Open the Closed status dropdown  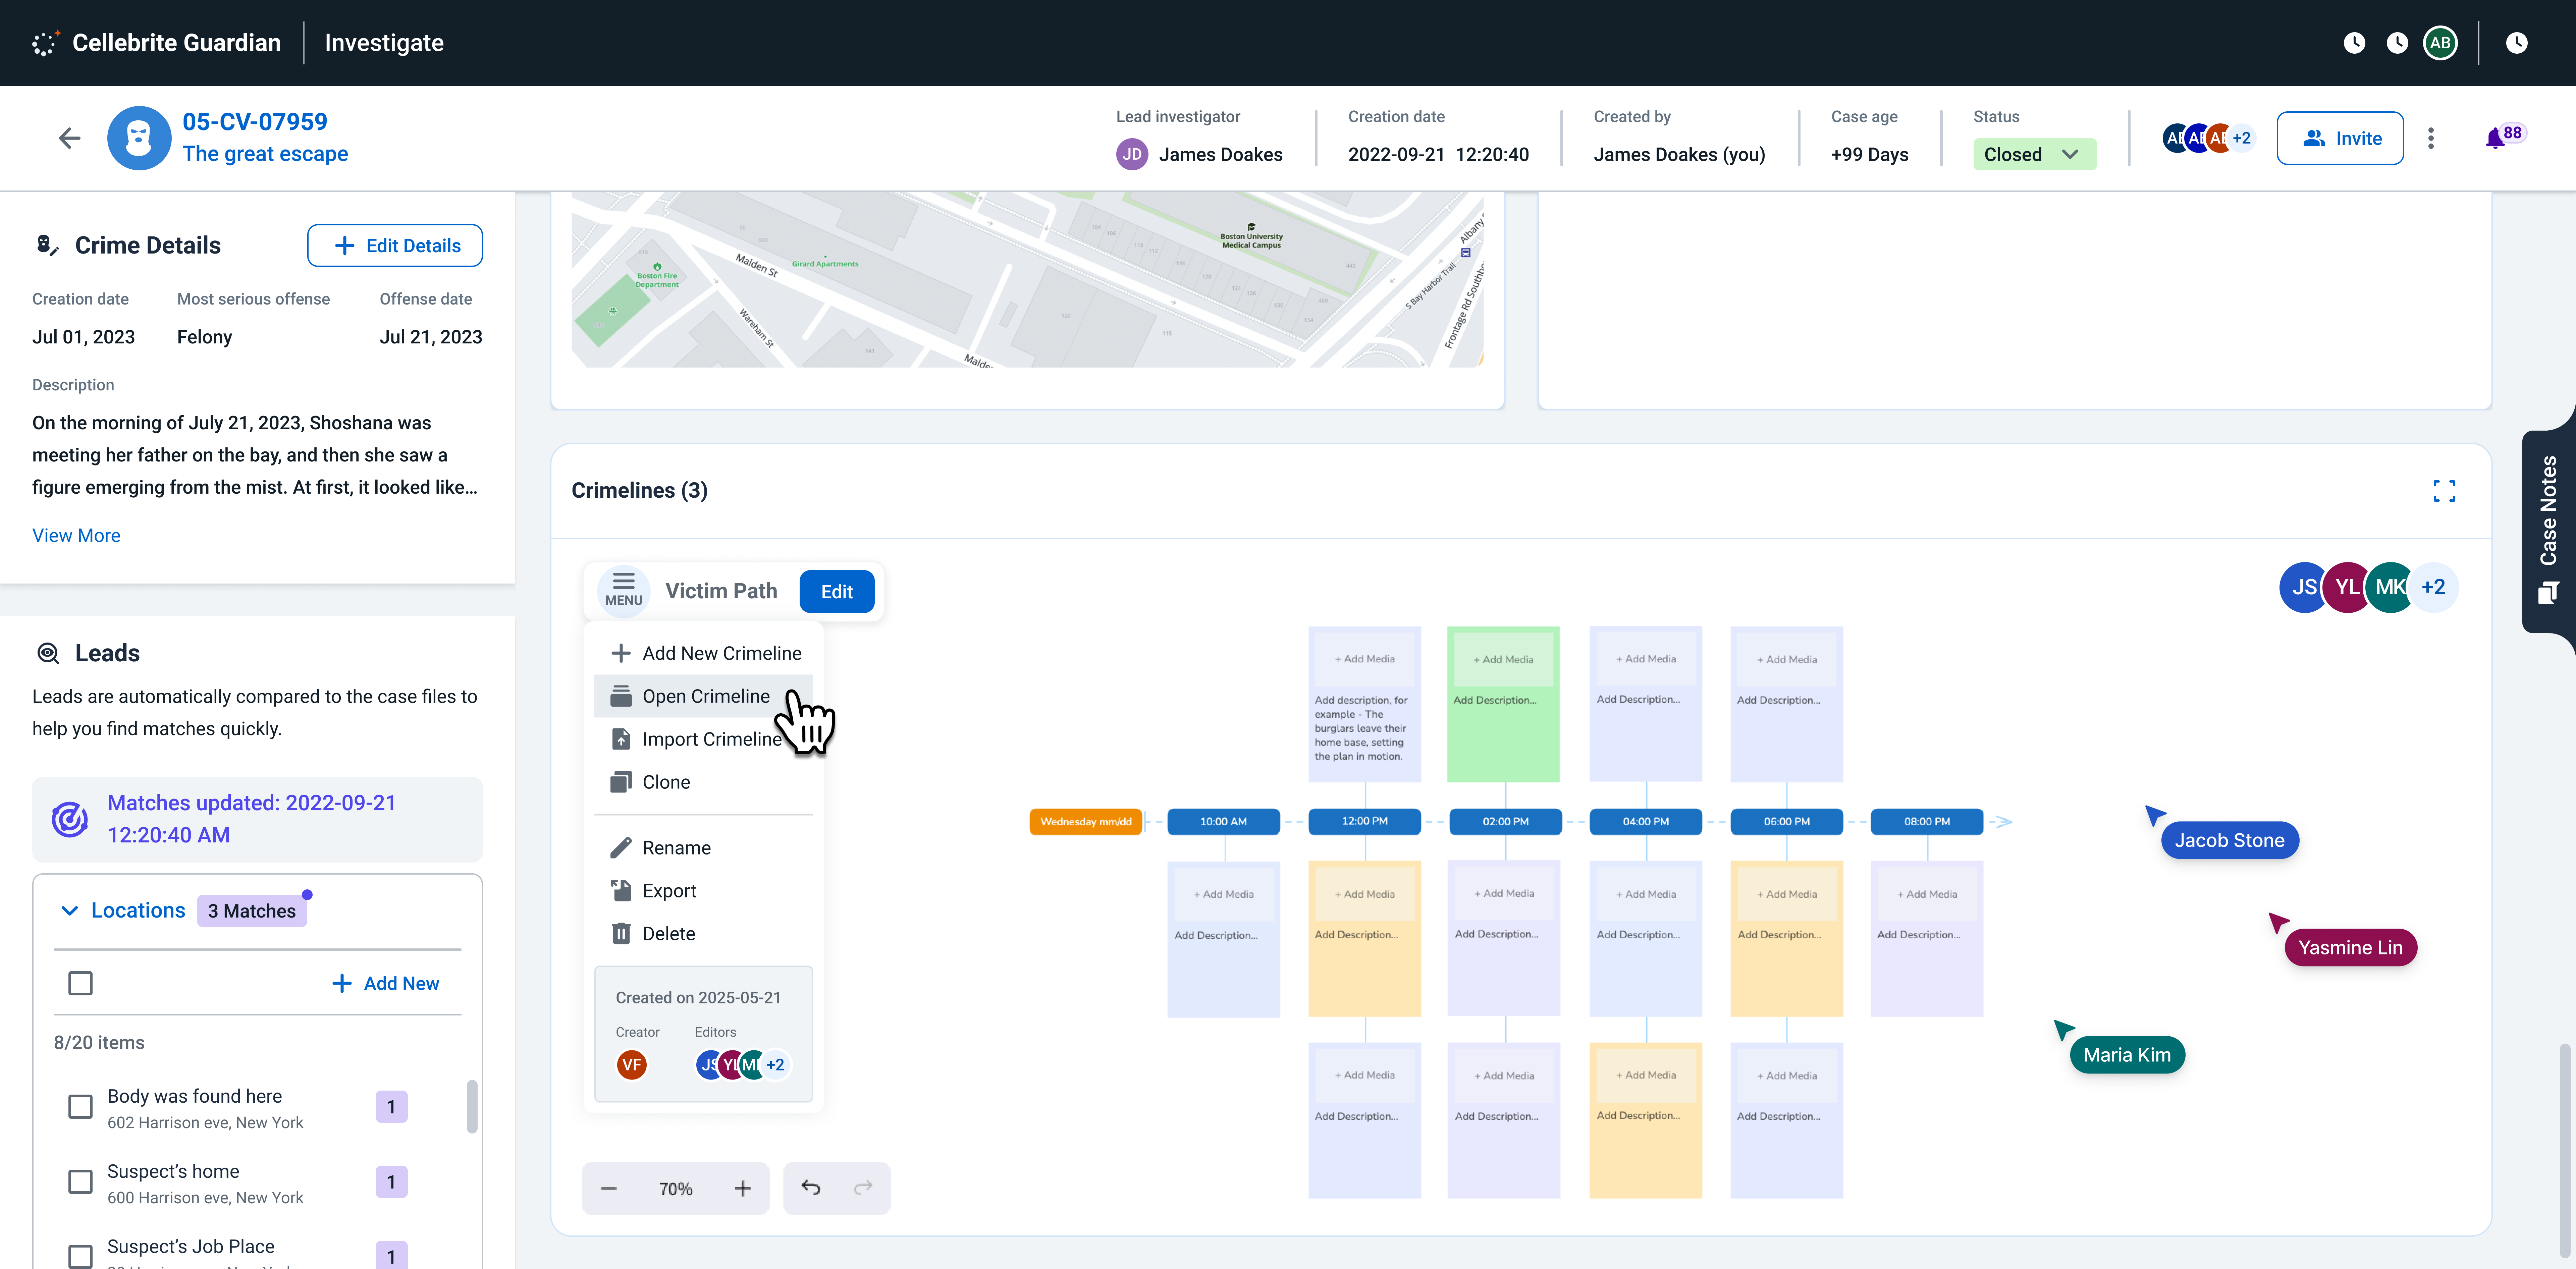pos(2034,154)
